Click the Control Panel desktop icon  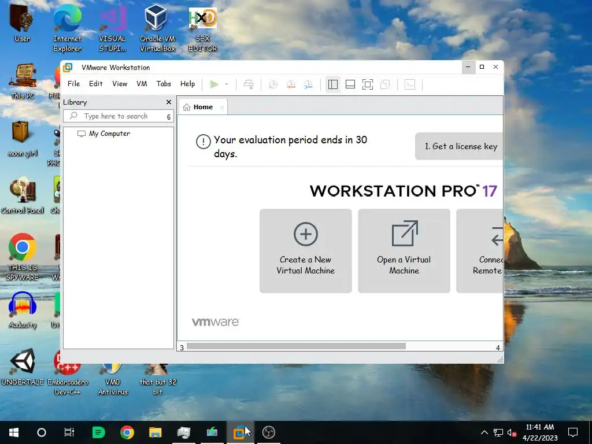click(23, 196)
